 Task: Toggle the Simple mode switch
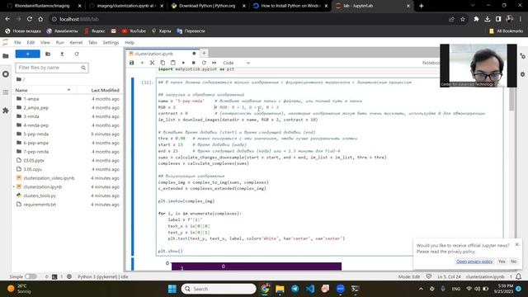(x=31, y=276)
